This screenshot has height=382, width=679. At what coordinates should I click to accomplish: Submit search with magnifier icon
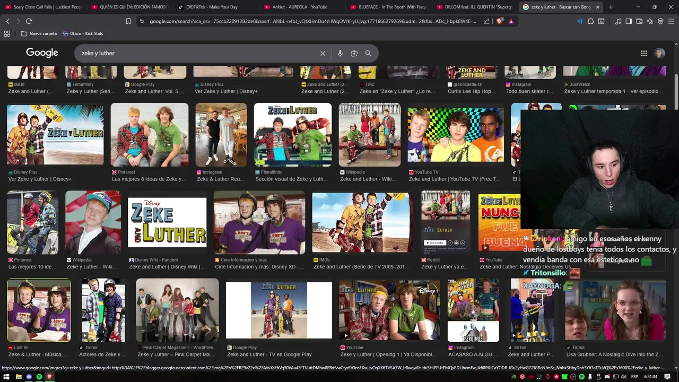[368, 53]
